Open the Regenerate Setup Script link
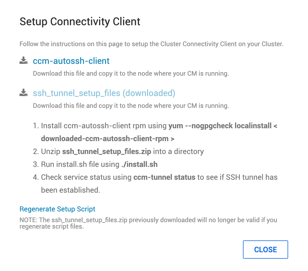The width and height of the screenshot is (308, 271). (x=57, y=209)
